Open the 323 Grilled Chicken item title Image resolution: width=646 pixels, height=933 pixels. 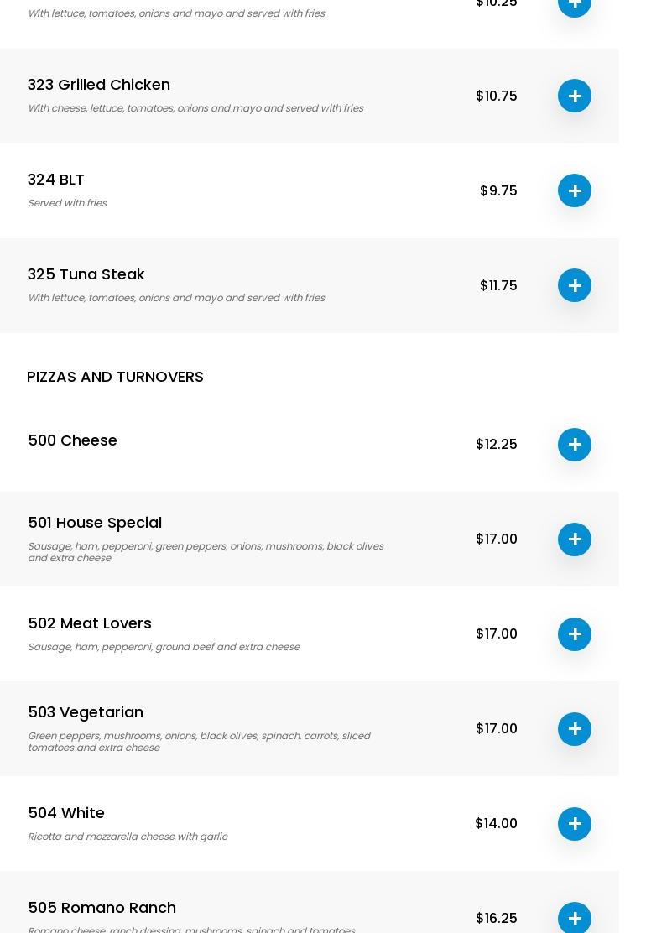pyautogui.click(x=99, y=85)
